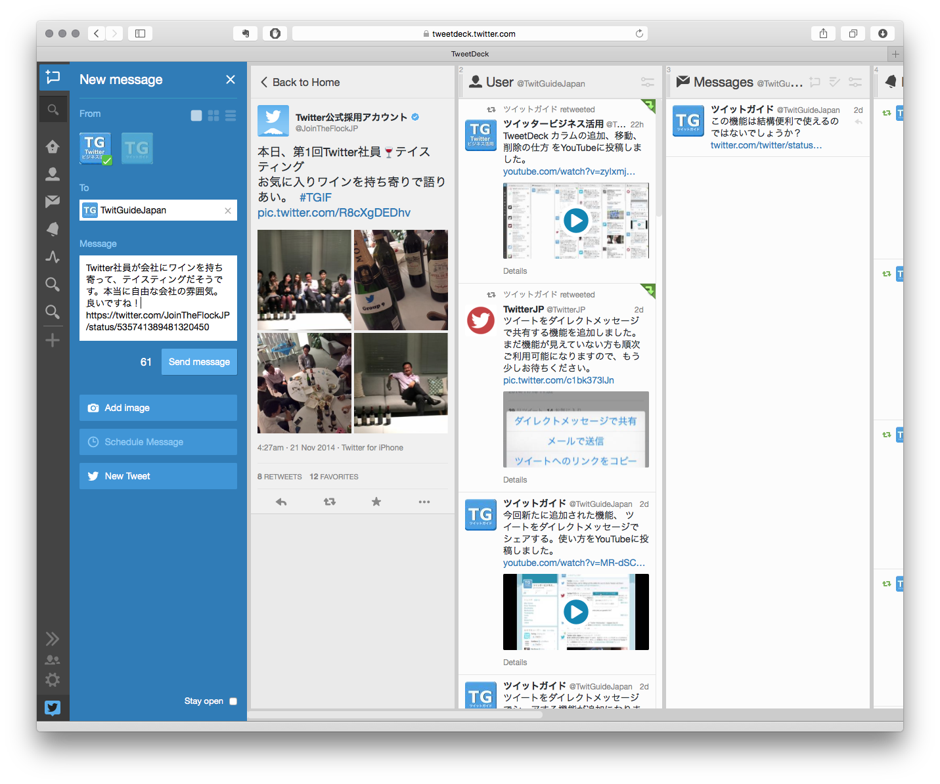The height and width of the screenshot is (784, 940).
Task: Open the man-on-couch photo thumbnail
Action: pyautogui.click(x=401, y=383)
